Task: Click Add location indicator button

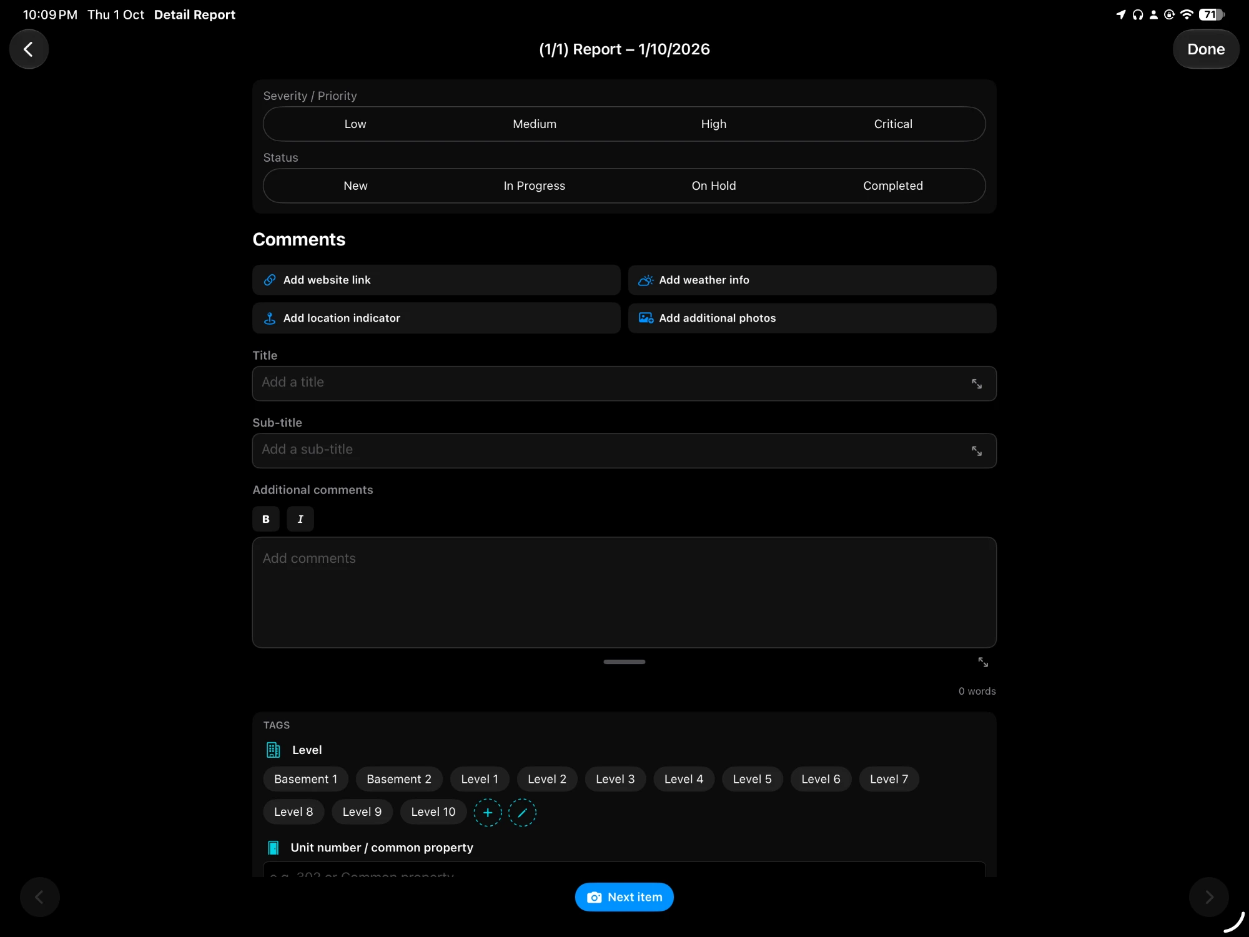Action: pyautogui.click(x=437, y=318)
